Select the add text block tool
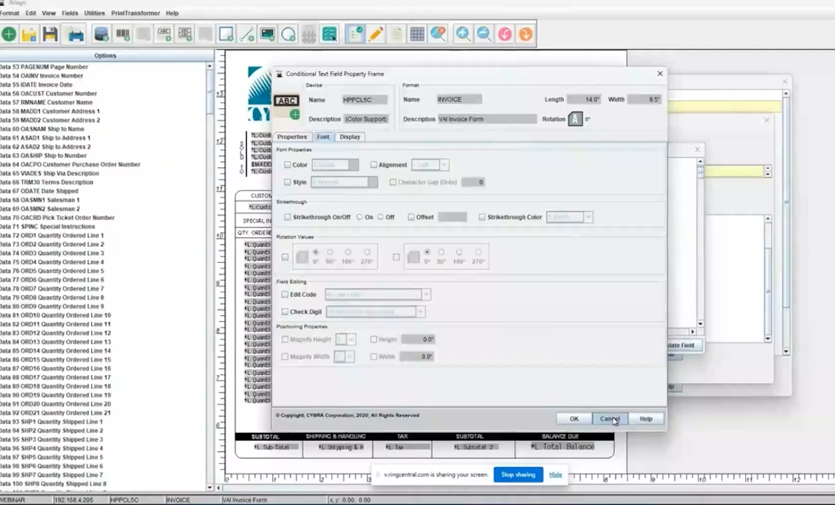 tap(184, 34)
